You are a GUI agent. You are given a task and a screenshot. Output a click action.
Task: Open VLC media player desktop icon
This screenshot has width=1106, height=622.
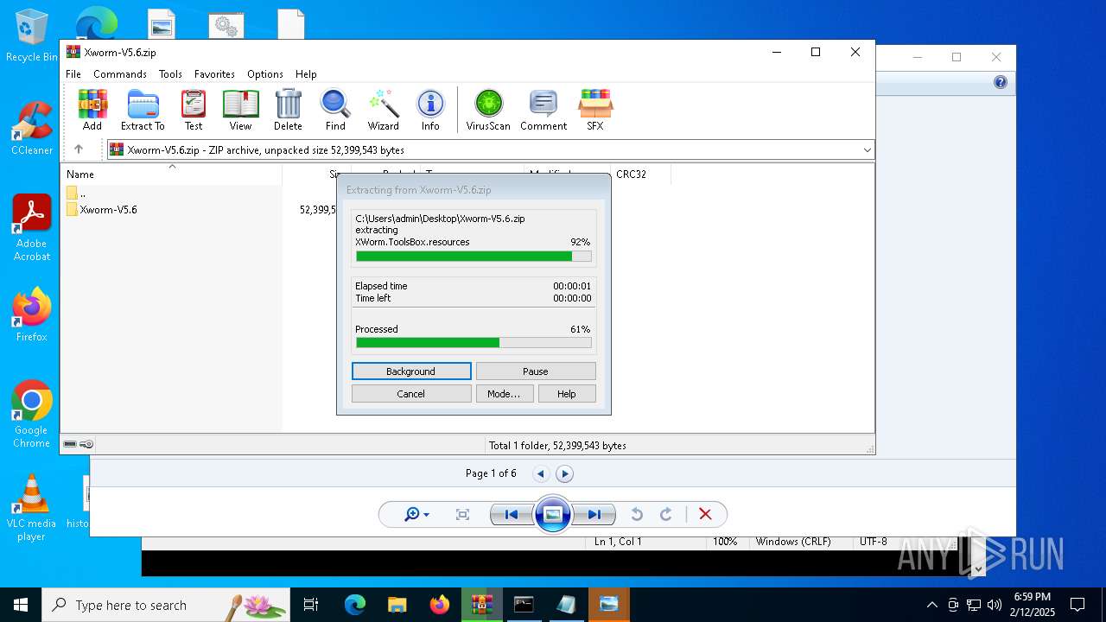click(32, 508)
